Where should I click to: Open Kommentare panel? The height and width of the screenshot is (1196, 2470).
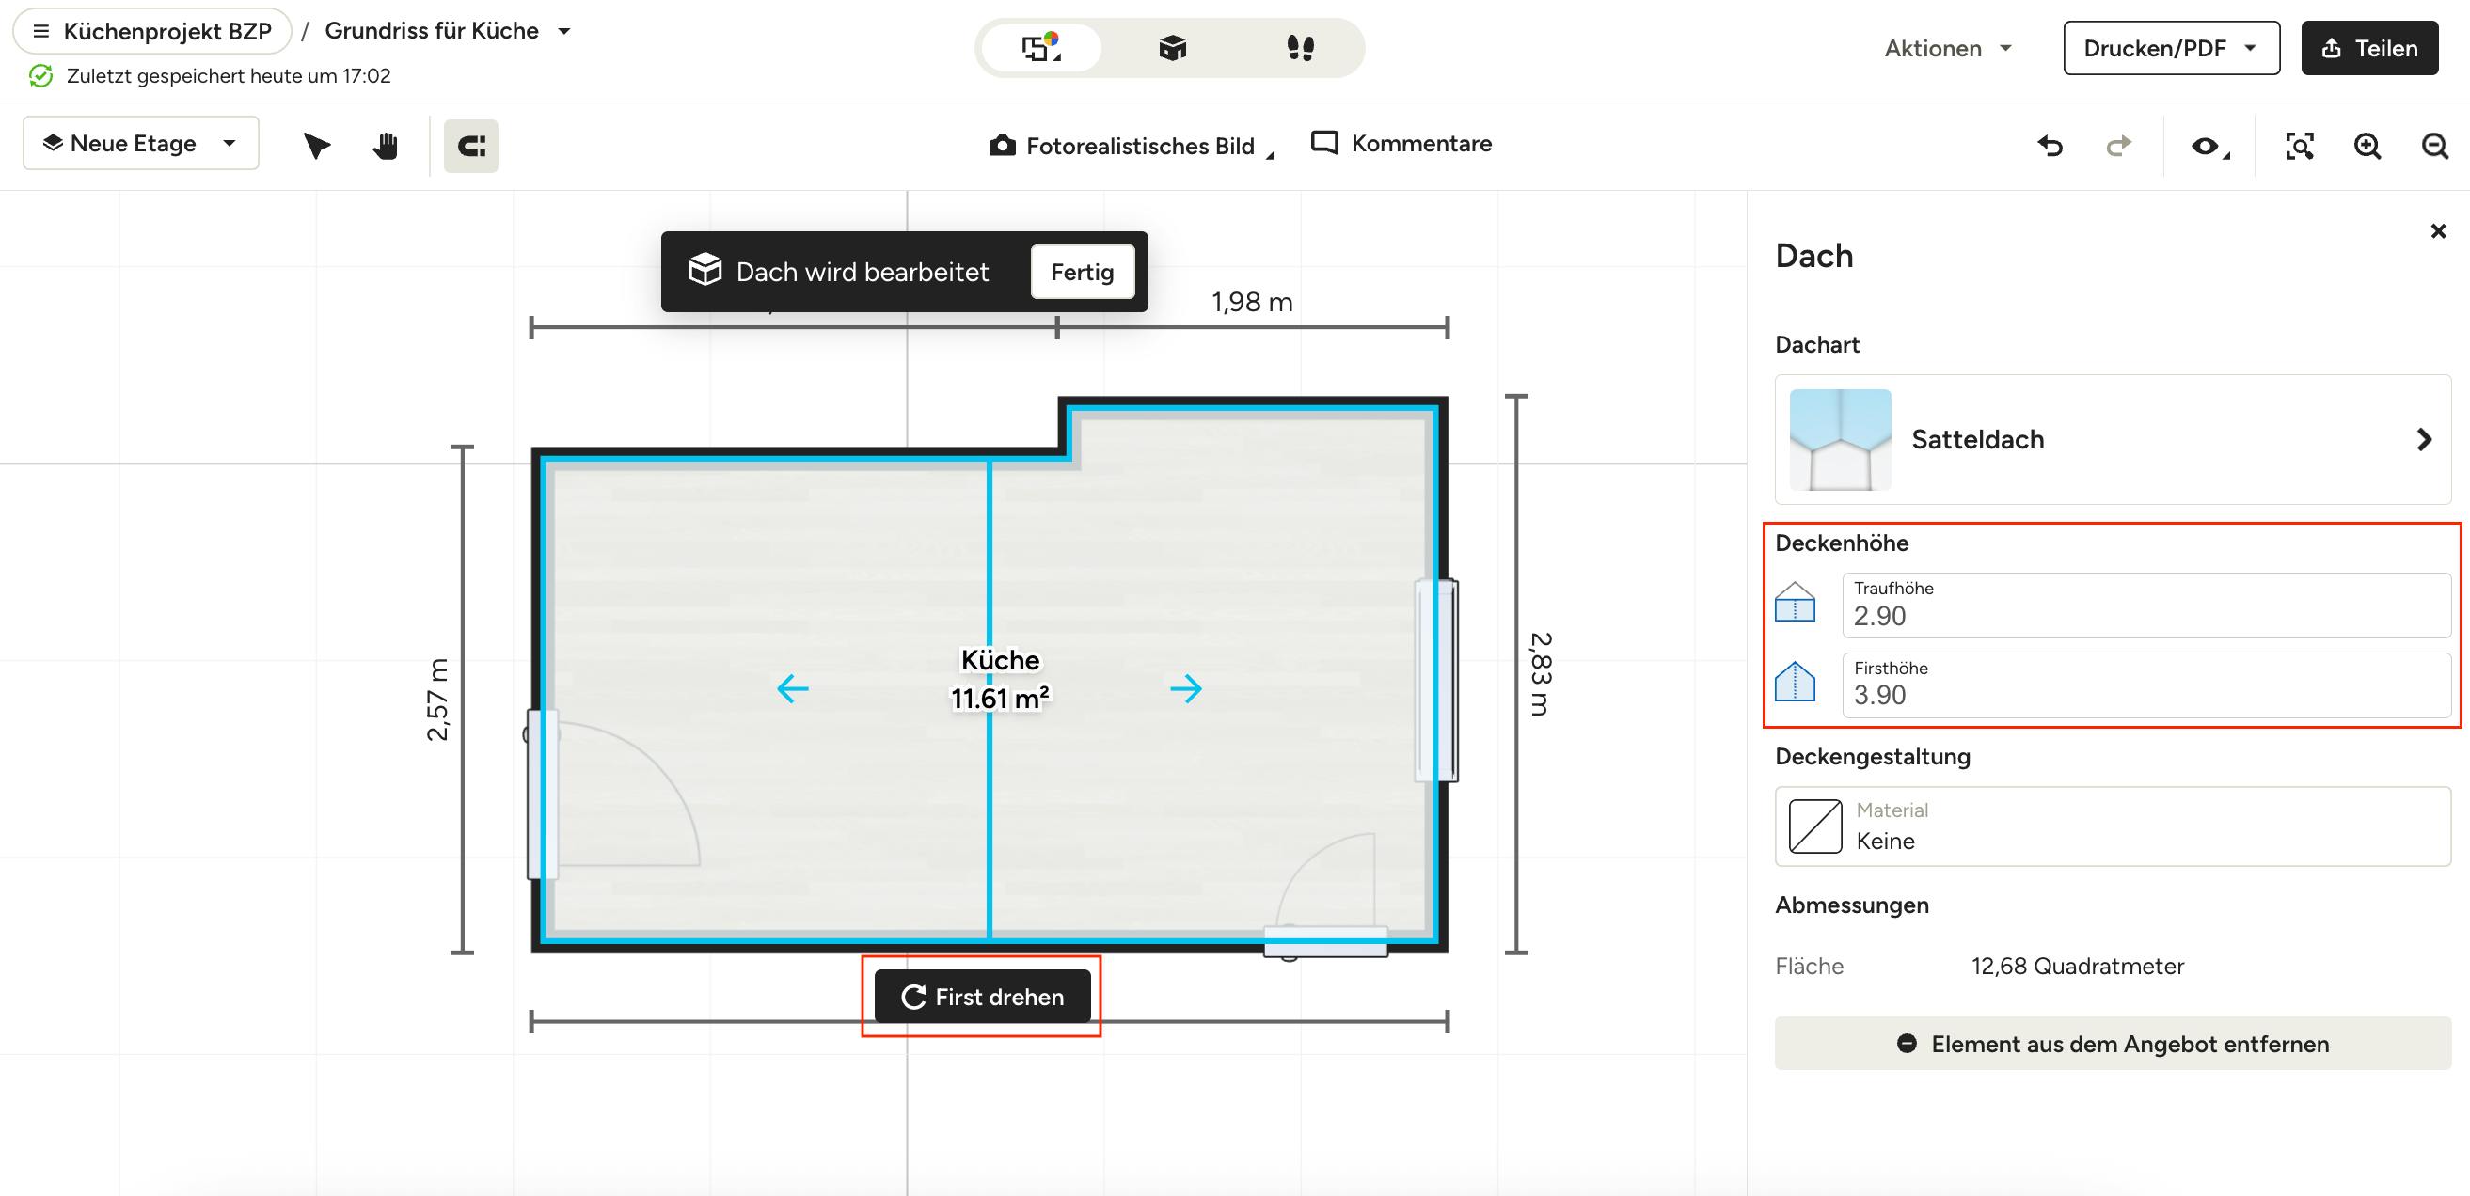click(x=1401, y=143)
